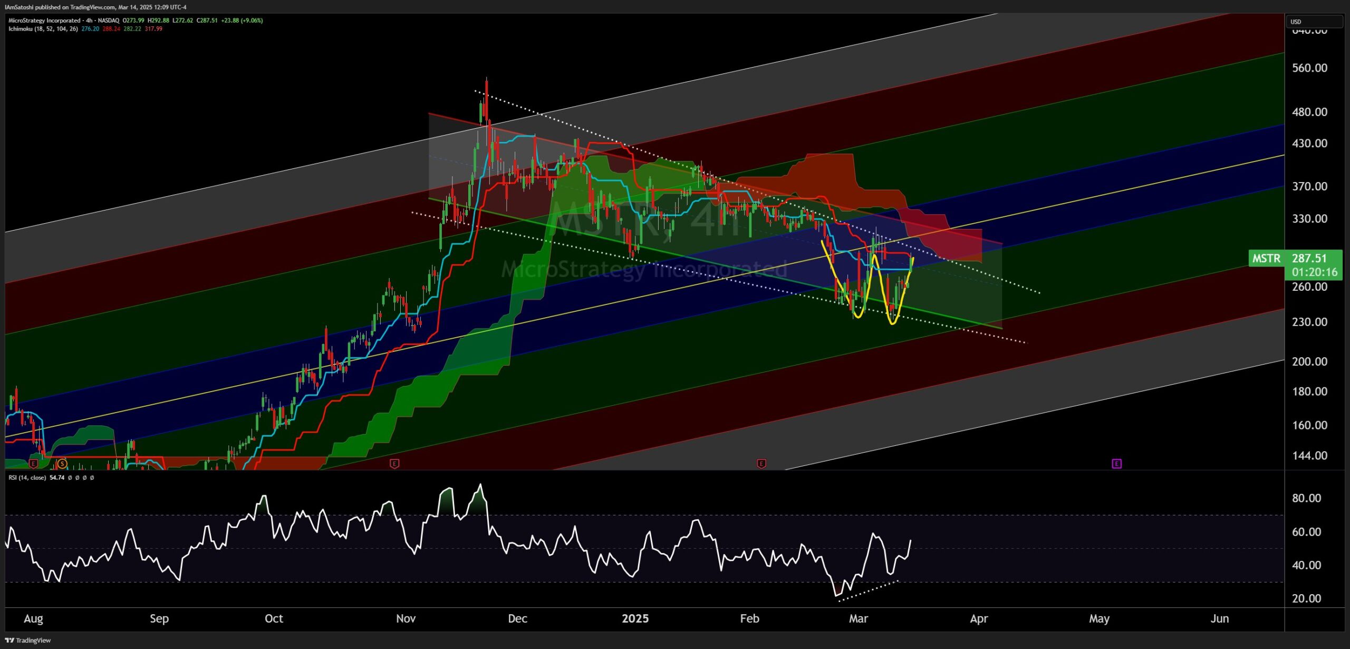Click the Ichimoku value 317.99
Image resolution: width=1350 pixels, height=649 pixels.
coord(153,29)
